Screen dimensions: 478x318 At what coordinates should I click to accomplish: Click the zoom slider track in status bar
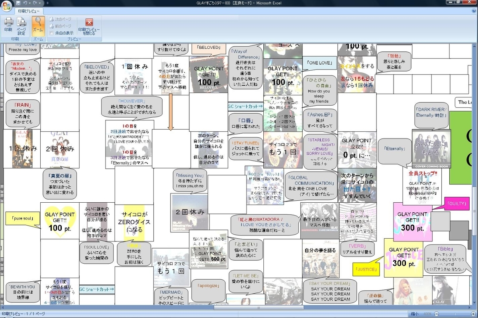point(454,314)
